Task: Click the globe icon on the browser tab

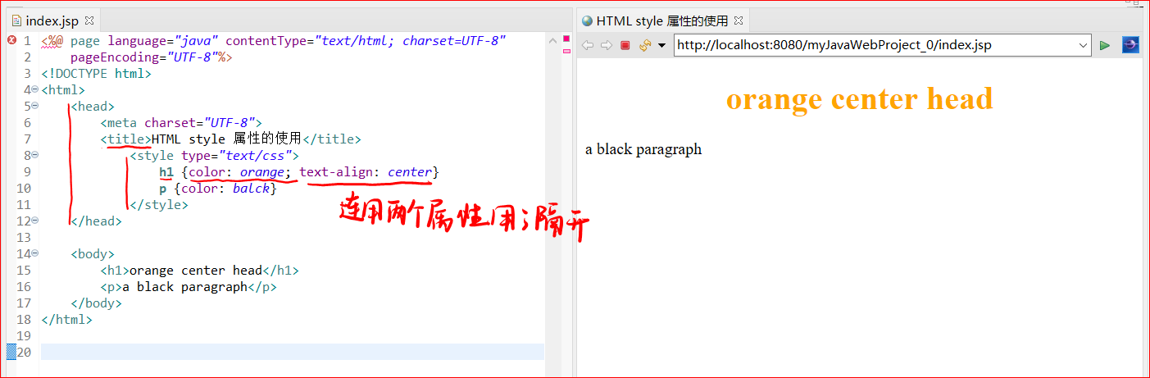Action: (587, 20)
